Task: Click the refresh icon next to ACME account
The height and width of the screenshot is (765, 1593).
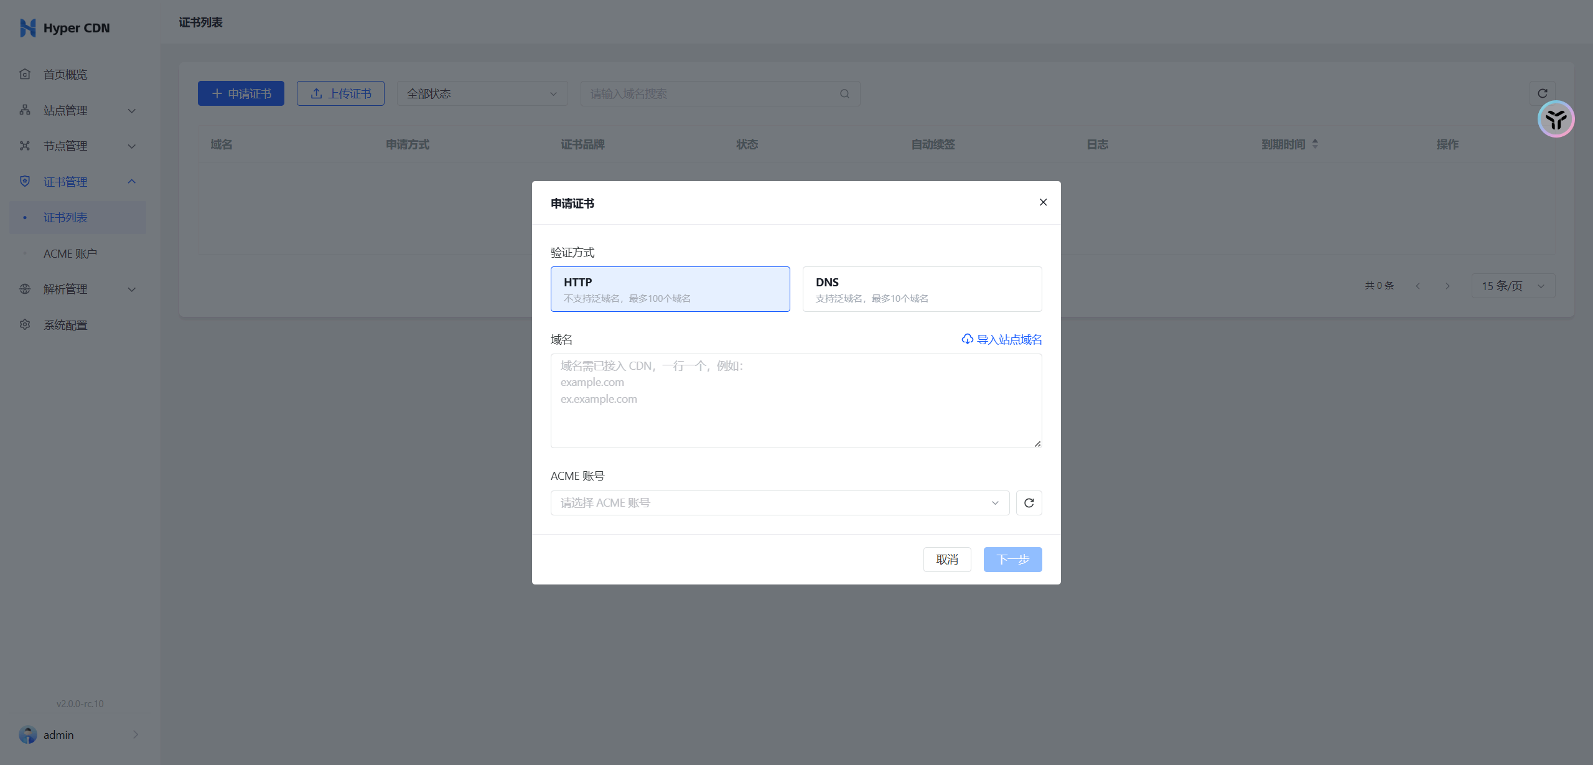Action: (x=1029, y=503)
